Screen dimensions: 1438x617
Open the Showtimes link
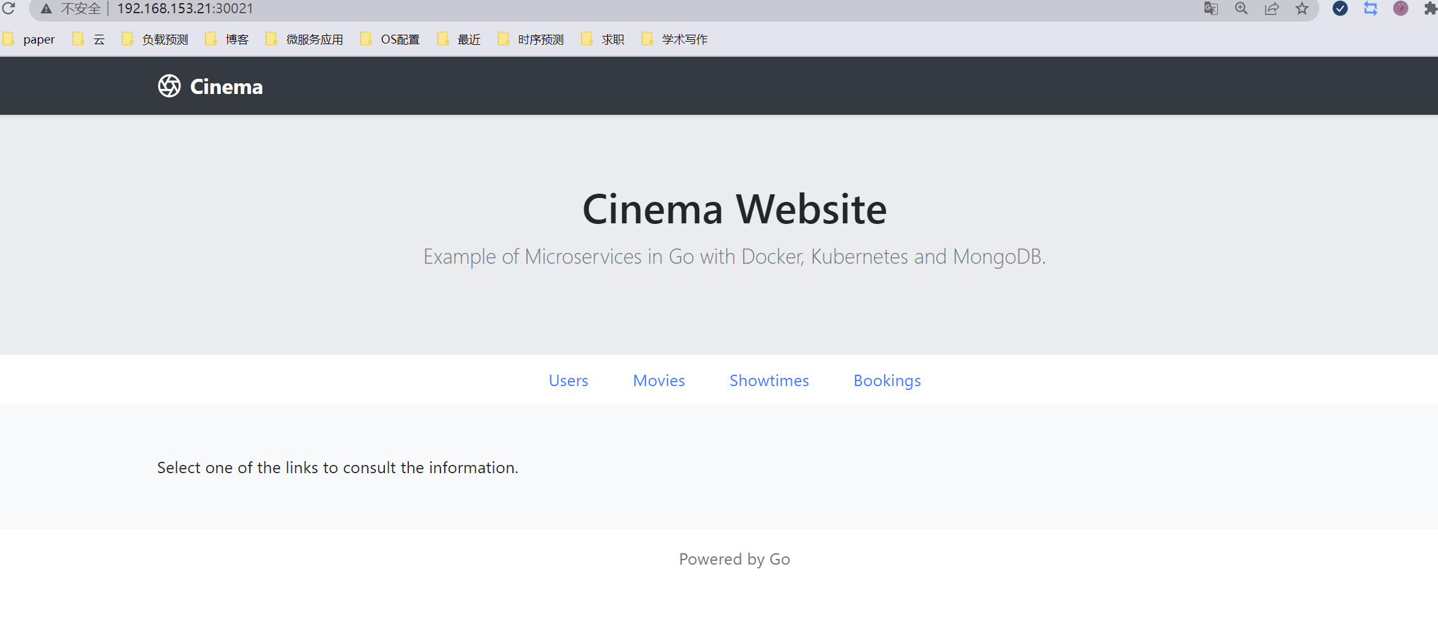(x=769, y=380)
